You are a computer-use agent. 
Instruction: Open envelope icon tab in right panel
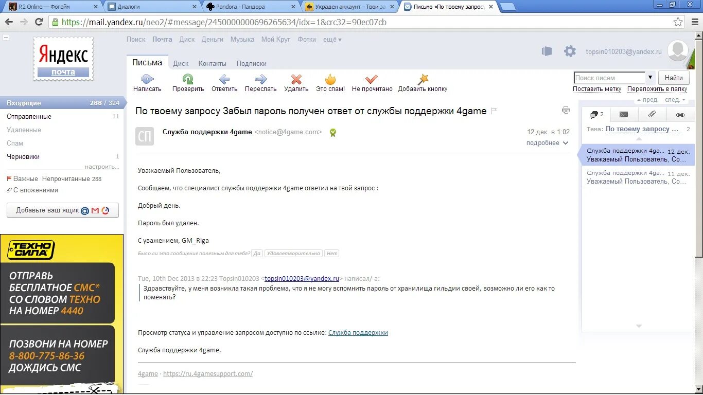pos(624,114)
